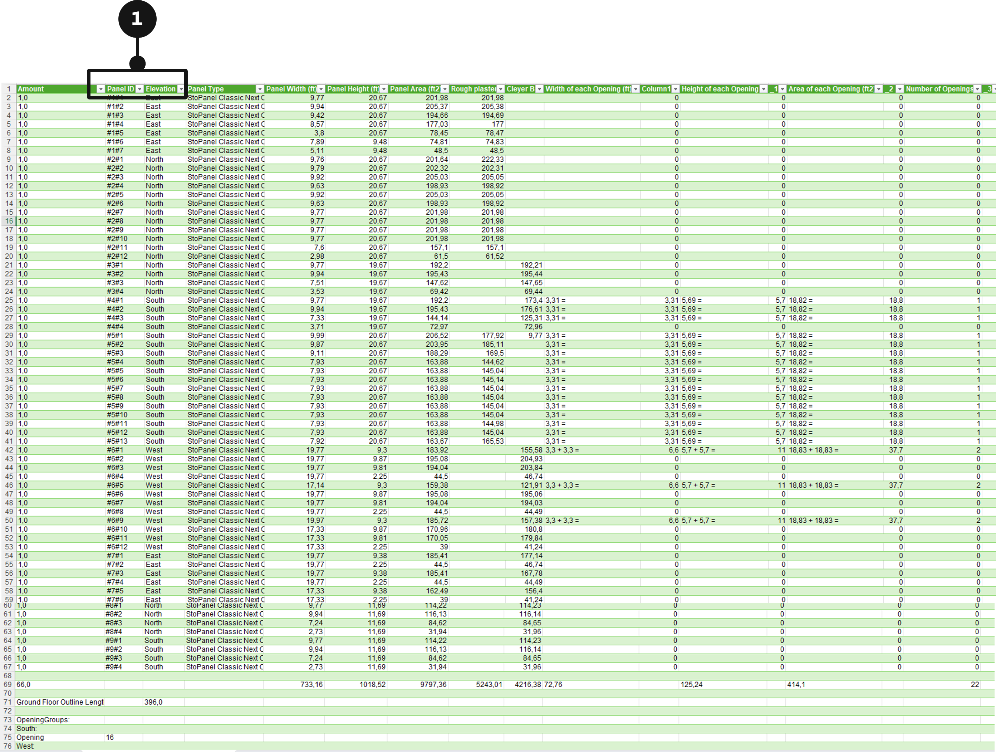Viewport: 996px width, 752px height.
Task: Click the cell with Panel ID #8#2
Action: pyautogui.click(x=123, y=614)
